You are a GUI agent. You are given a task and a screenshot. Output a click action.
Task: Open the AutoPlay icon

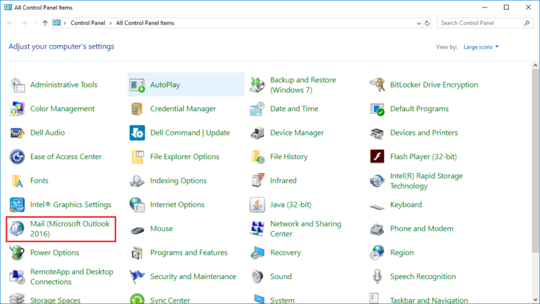coord(137,85)
